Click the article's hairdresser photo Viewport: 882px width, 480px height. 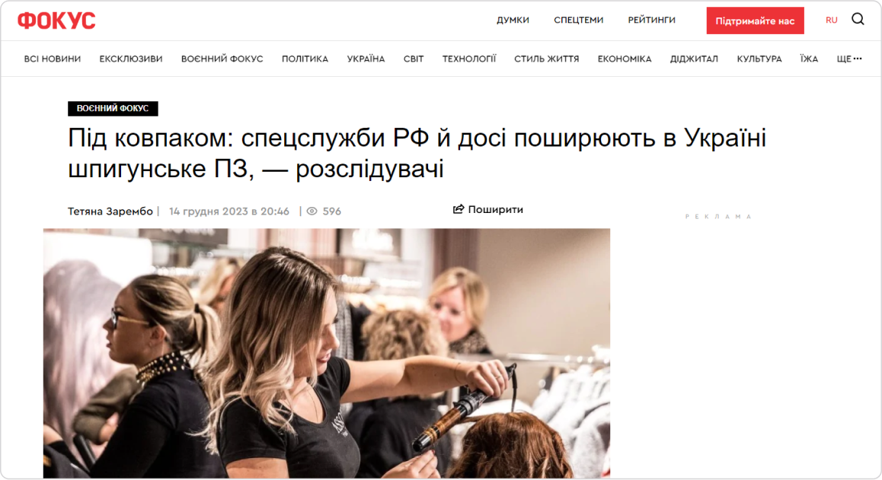coord(327,353)
